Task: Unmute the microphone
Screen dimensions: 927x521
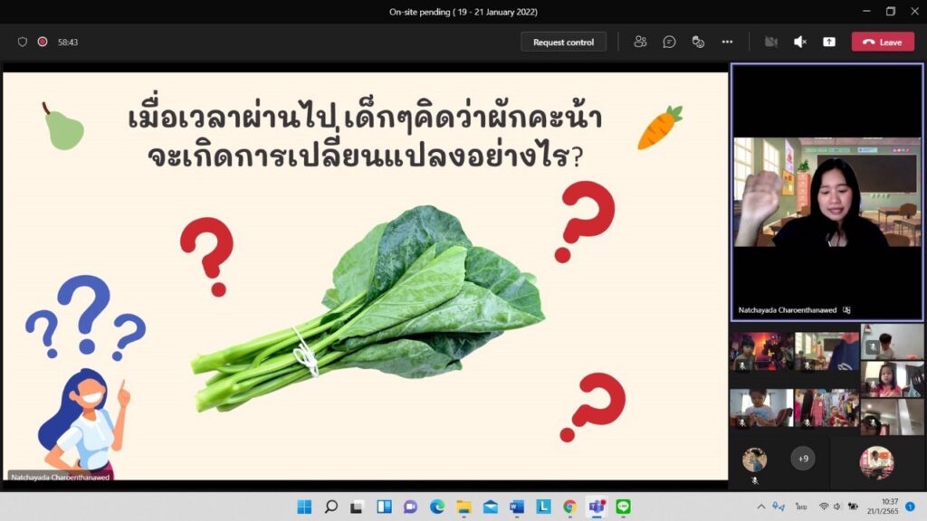Action: click(x=800, y=42)
